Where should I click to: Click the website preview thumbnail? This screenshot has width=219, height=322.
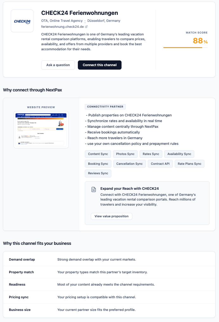point(41,130)
